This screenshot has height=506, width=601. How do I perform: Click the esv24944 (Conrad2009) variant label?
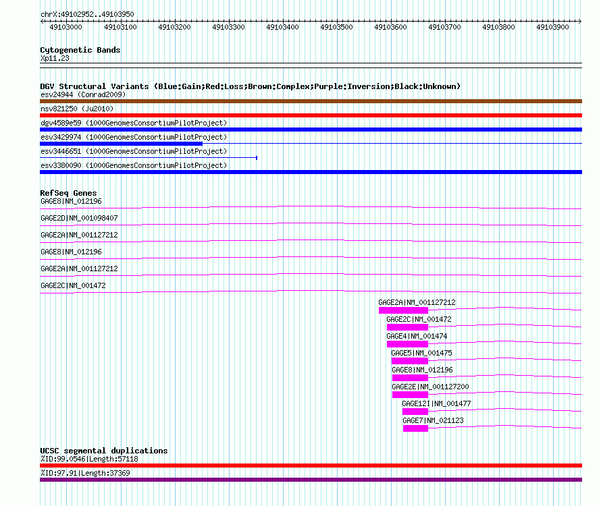click(83, 94)
